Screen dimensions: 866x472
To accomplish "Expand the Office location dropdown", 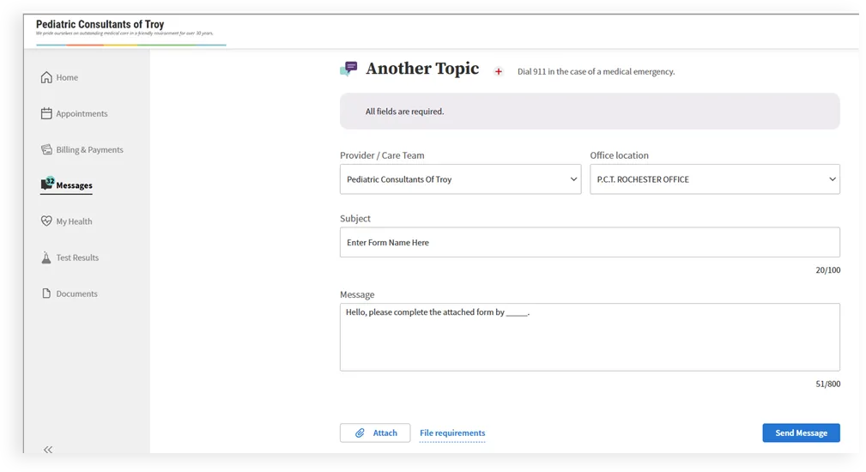I will [714, 179].
